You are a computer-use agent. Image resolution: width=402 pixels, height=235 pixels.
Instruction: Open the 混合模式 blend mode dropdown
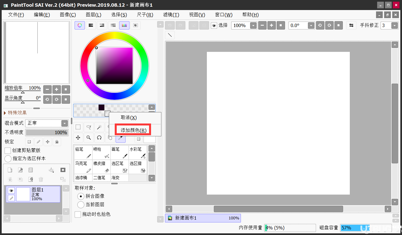pos(64,123)
